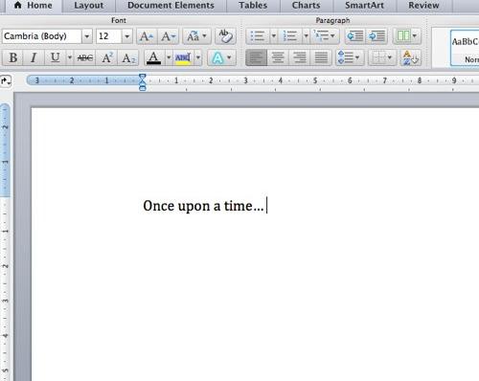Click the Strikethrough ABC icon
Screen dimensions: 479x381
tap(85, 57)
